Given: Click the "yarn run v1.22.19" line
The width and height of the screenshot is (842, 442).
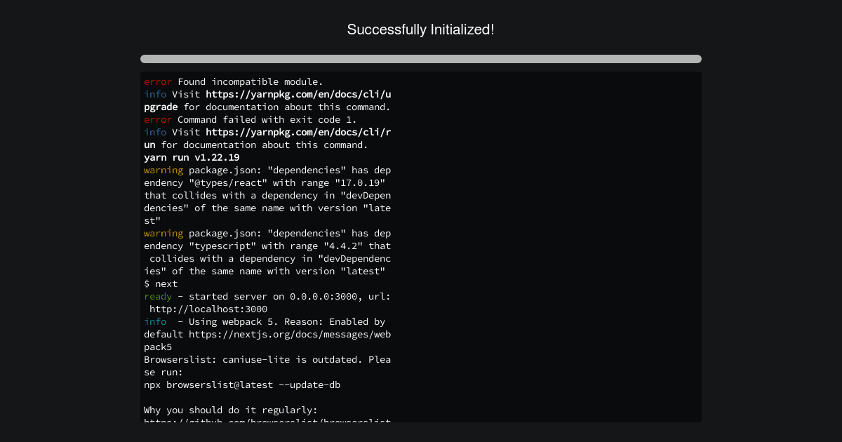Looking at the screenshot, I should coord(192,157).
